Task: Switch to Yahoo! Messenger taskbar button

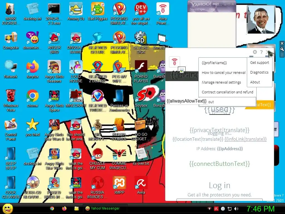Action: point(105,208)
